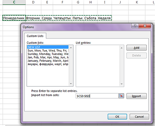Viewport: 155px width, 126px height.
Task: Click the Add button
Action: pos(137,48)
